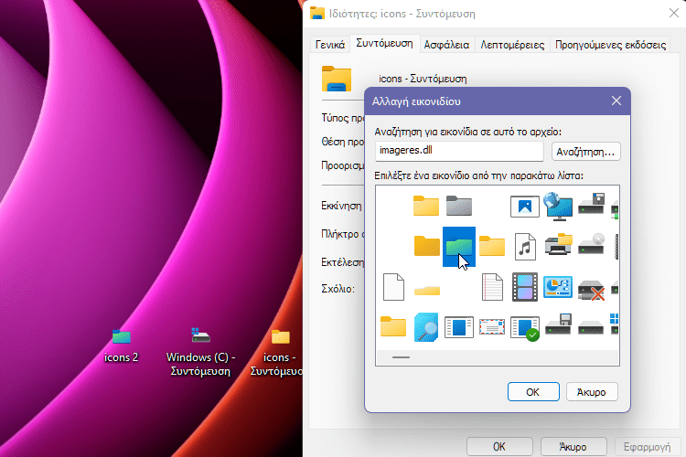Select light folder beside the gray folder

click(x=426, y=206)
